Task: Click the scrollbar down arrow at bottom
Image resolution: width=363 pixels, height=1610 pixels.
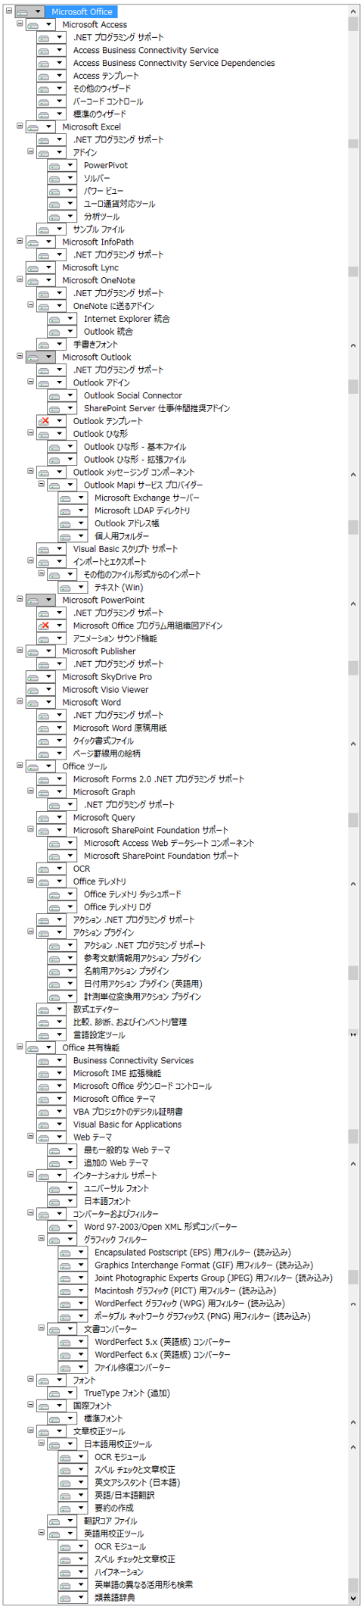Action: [353, 1599]
